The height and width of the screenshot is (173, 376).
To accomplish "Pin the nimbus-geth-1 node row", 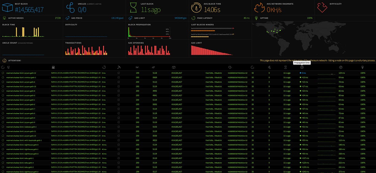I will (3, 77).
